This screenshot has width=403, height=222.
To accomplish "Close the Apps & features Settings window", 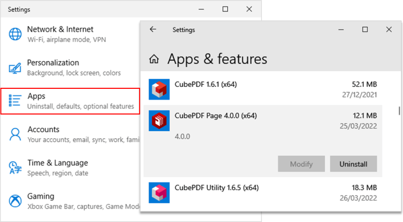I will 389,30.
